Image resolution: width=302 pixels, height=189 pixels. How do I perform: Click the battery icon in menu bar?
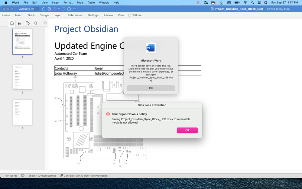point(237,2)
